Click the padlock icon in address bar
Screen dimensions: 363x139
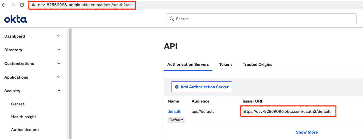[34, 5]
